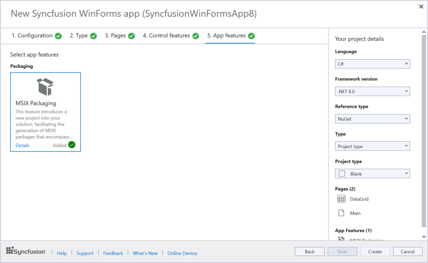
Task: Click the MSIX Packaging box icon
Action: [45, 87]
